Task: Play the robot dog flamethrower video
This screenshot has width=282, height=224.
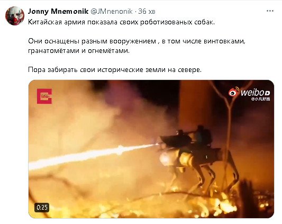Action: tap(151, 149)
